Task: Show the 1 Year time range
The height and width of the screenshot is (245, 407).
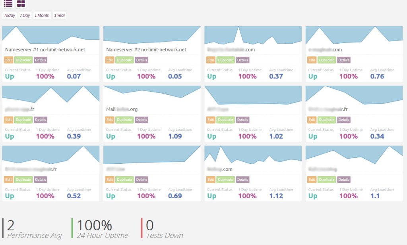Action: (x=60, y=15)
